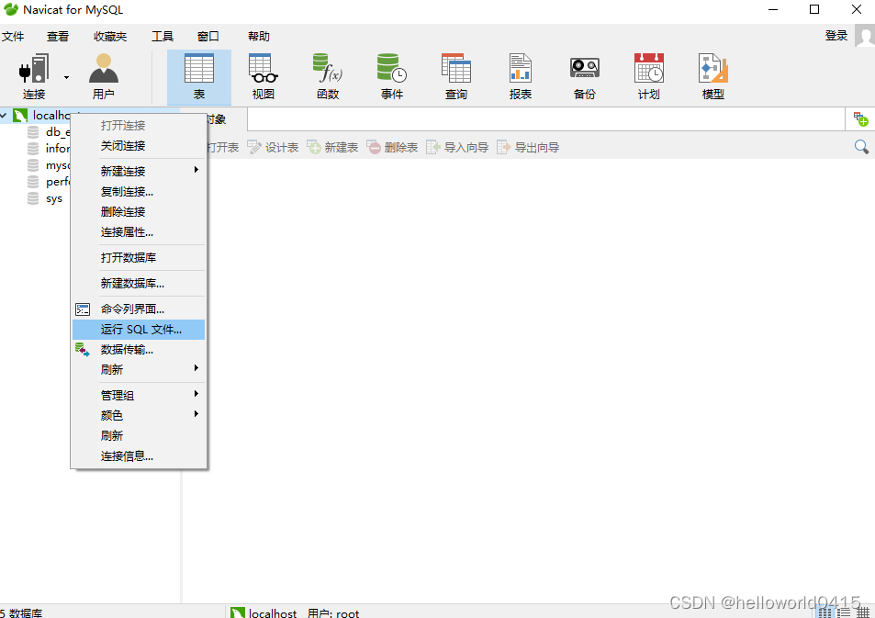Choose 打开数据库 from context menu
875x618 pixels.
[x=139, y=257]
